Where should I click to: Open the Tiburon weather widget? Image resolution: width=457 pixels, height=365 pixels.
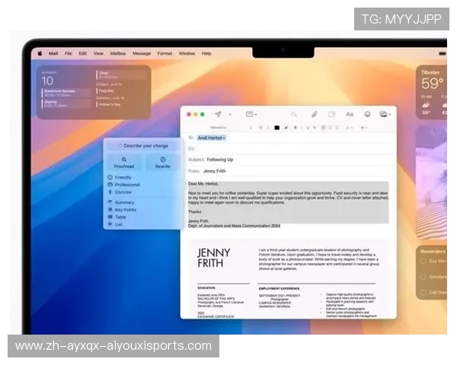point(432,92)
